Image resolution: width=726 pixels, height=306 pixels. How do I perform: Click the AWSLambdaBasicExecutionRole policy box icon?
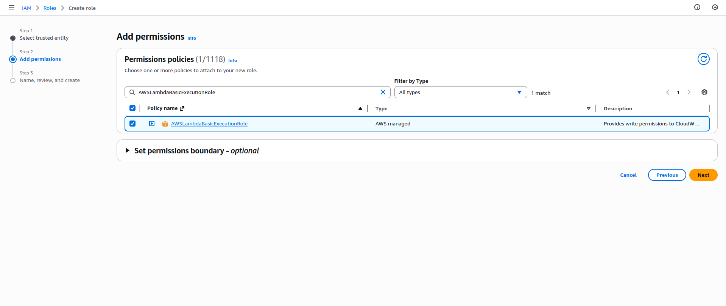pos(165,124)
